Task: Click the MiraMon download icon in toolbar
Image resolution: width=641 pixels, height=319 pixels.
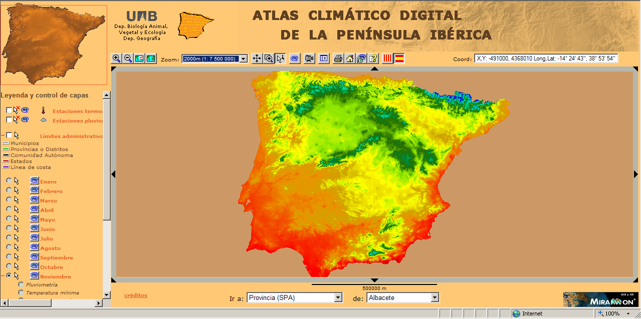Action: point(295,58)
